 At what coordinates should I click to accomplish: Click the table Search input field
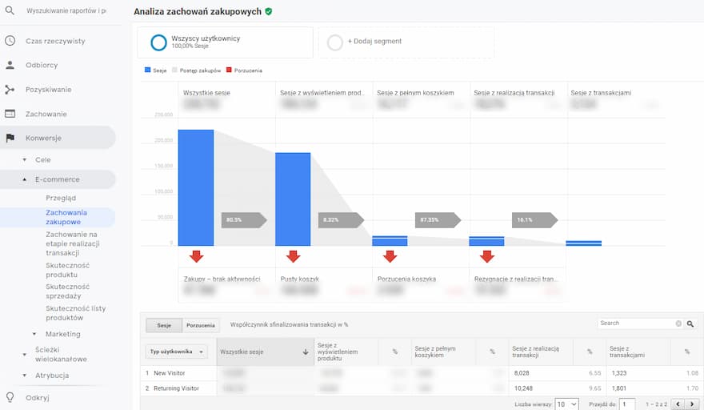pyautogui.click(x=637, y=324)
